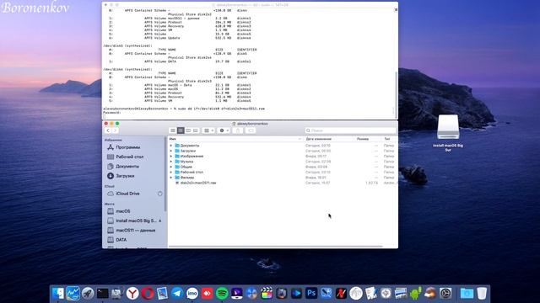Expand the Музыка folder row
Viewport: 540px width, 303px height.
pyautogui.click(x=171, y=162)
